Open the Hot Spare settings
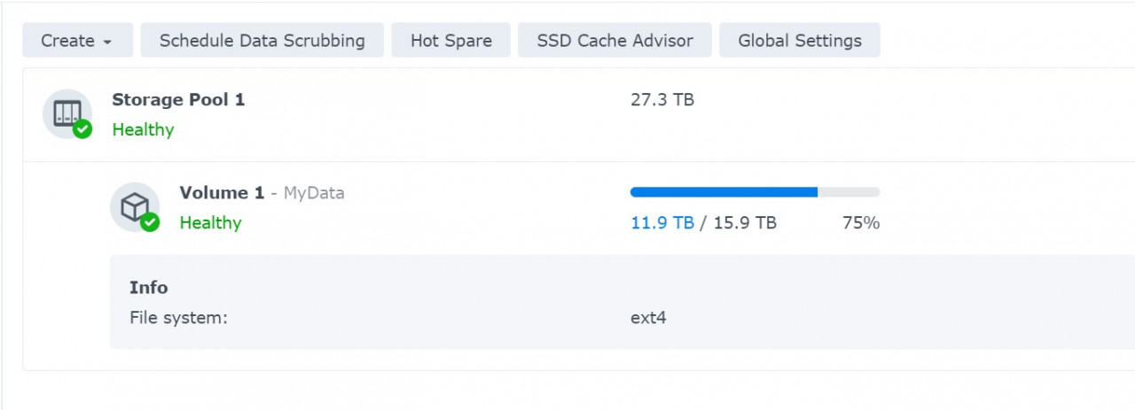Image resolution: width=1135 pixels, height=410 pixels. [450, 41]
